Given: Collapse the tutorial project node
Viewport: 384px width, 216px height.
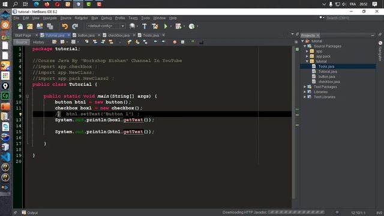Looking at the screenshot, I should [x=302, y=41].
